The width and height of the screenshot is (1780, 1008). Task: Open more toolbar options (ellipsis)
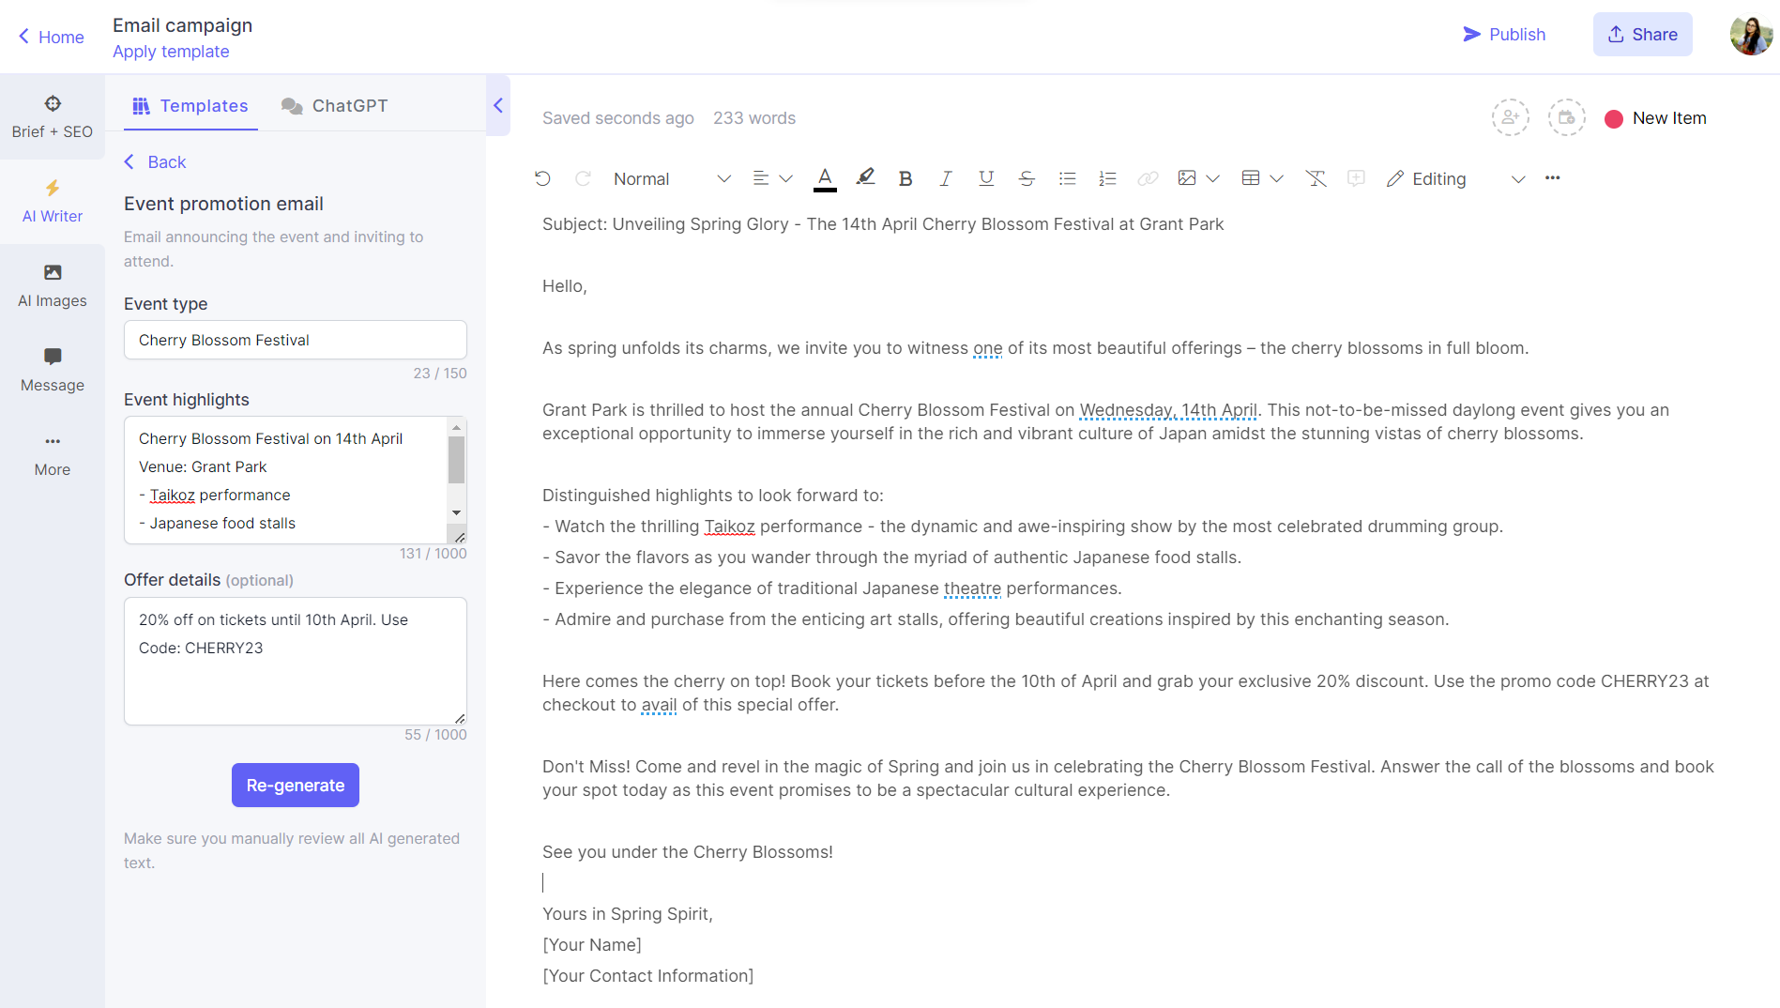(x=1553, y=177)
